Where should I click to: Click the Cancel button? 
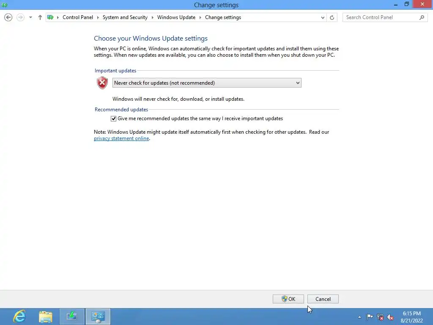pyautogui.click(x=323, y=299)
